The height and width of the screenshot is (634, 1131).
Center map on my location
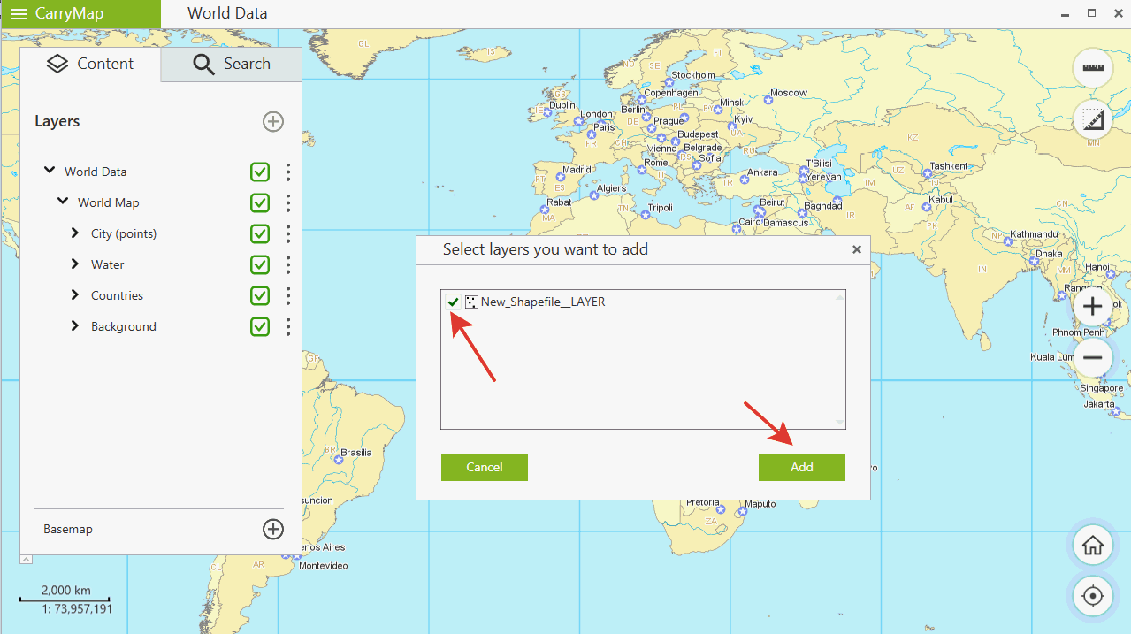tap(1093, 596)
